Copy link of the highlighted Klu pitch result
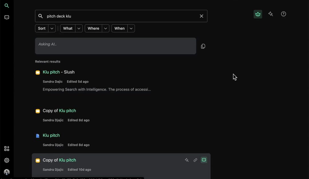This screenshot has width=309, height=179. click(x=195, y=160)
